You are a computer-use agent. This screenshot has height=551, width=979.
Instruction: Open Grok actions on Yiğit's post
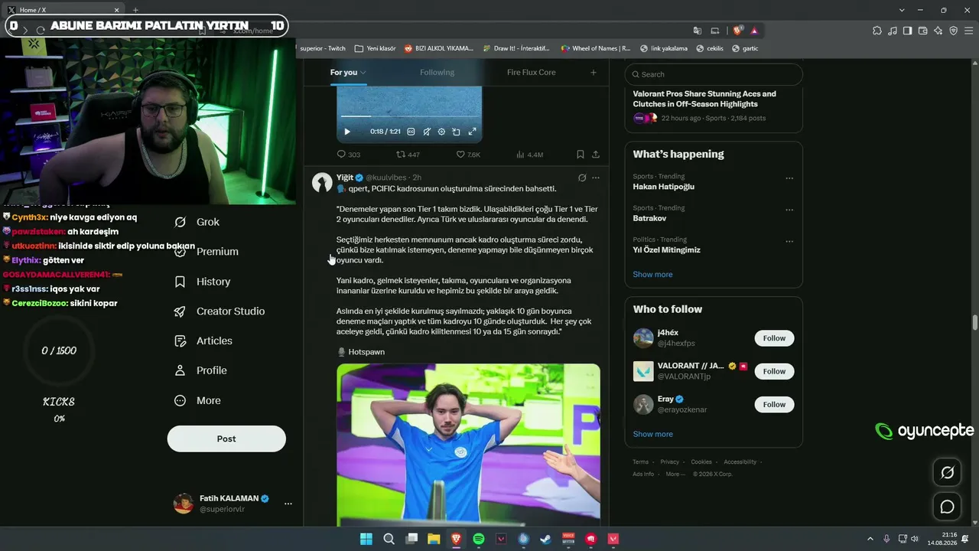582,178
